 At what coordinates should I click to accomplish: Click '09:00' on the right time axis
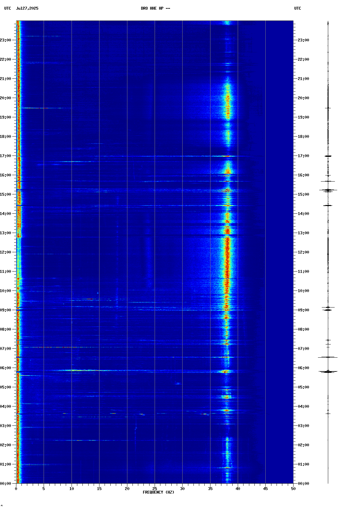pyautogui.click(x=304, y=310)
